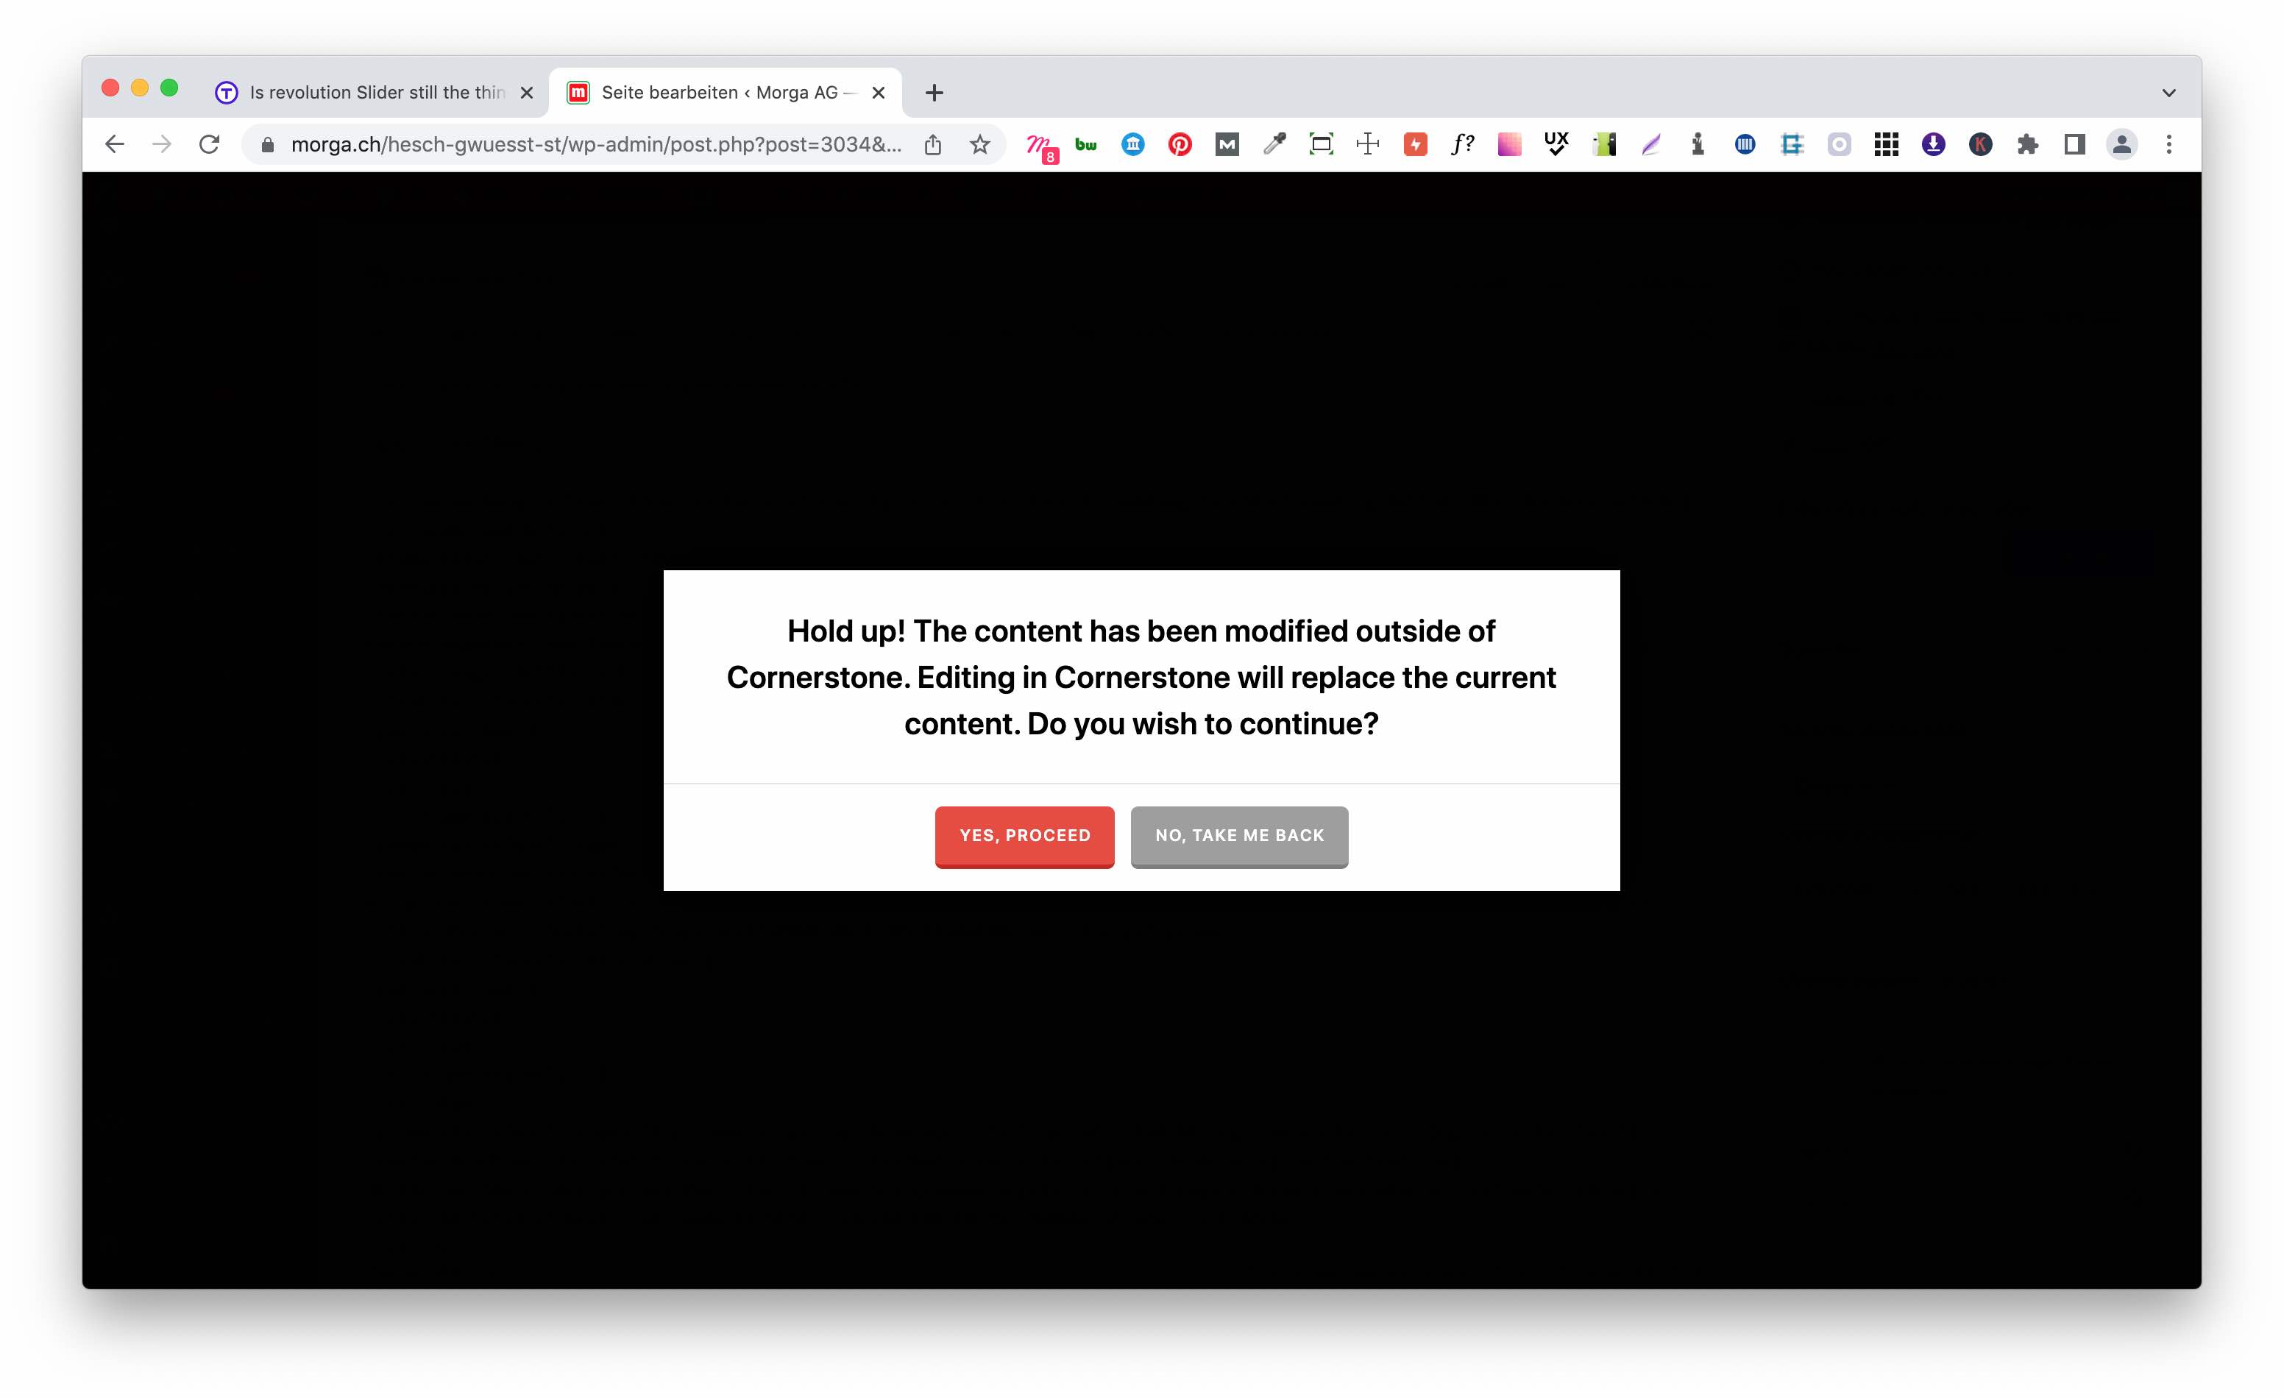Click the purple download extension icon
Screen dimensions: 2284x1398
click(1933, 145)
